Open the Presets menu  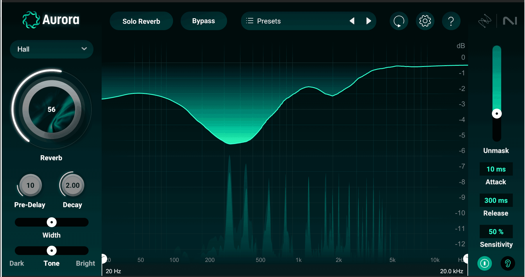pyautogui.click(x=308, y=21)
